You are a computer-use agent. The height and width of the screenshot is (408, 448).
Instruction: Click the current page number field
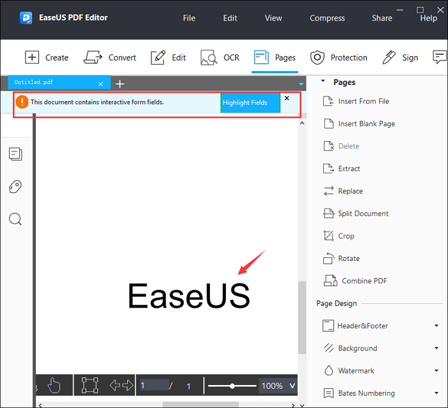[154, 386]
